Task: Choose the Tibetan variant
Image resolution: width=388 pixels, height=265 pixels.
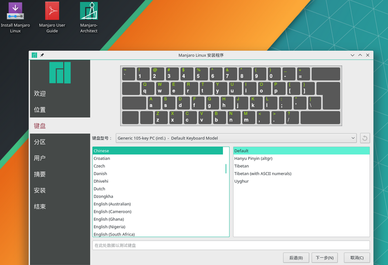Action: pos(301,166)
